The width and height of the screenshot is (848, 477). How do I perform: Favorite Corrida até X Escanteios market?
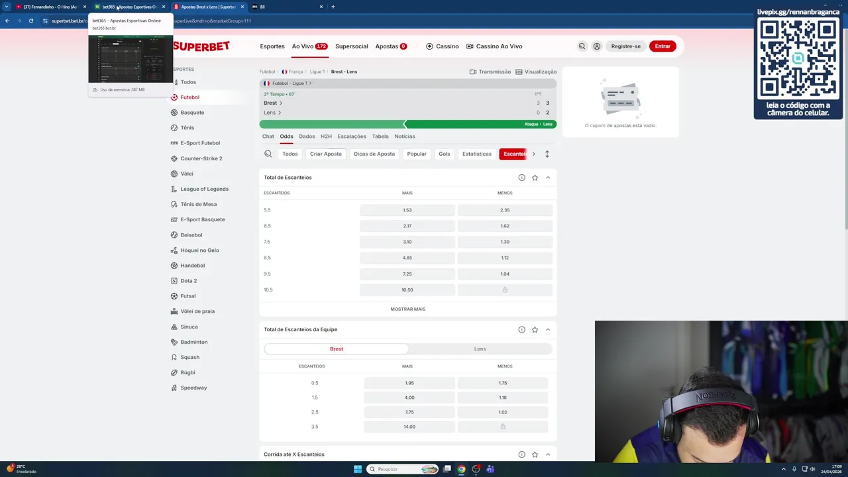[x=535, y=454]
